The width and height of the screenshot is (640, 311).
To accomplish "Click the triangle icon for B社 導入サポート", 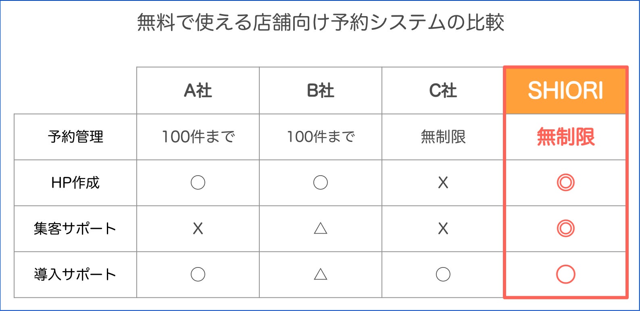I will tap(320, 274).
